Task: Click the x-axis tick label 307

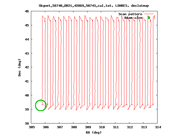Action: tap(60, 127)
